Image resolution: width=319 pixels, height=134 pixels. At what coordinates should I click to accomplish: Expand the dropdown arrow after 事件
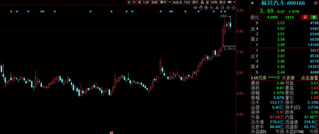pos(170,2)
